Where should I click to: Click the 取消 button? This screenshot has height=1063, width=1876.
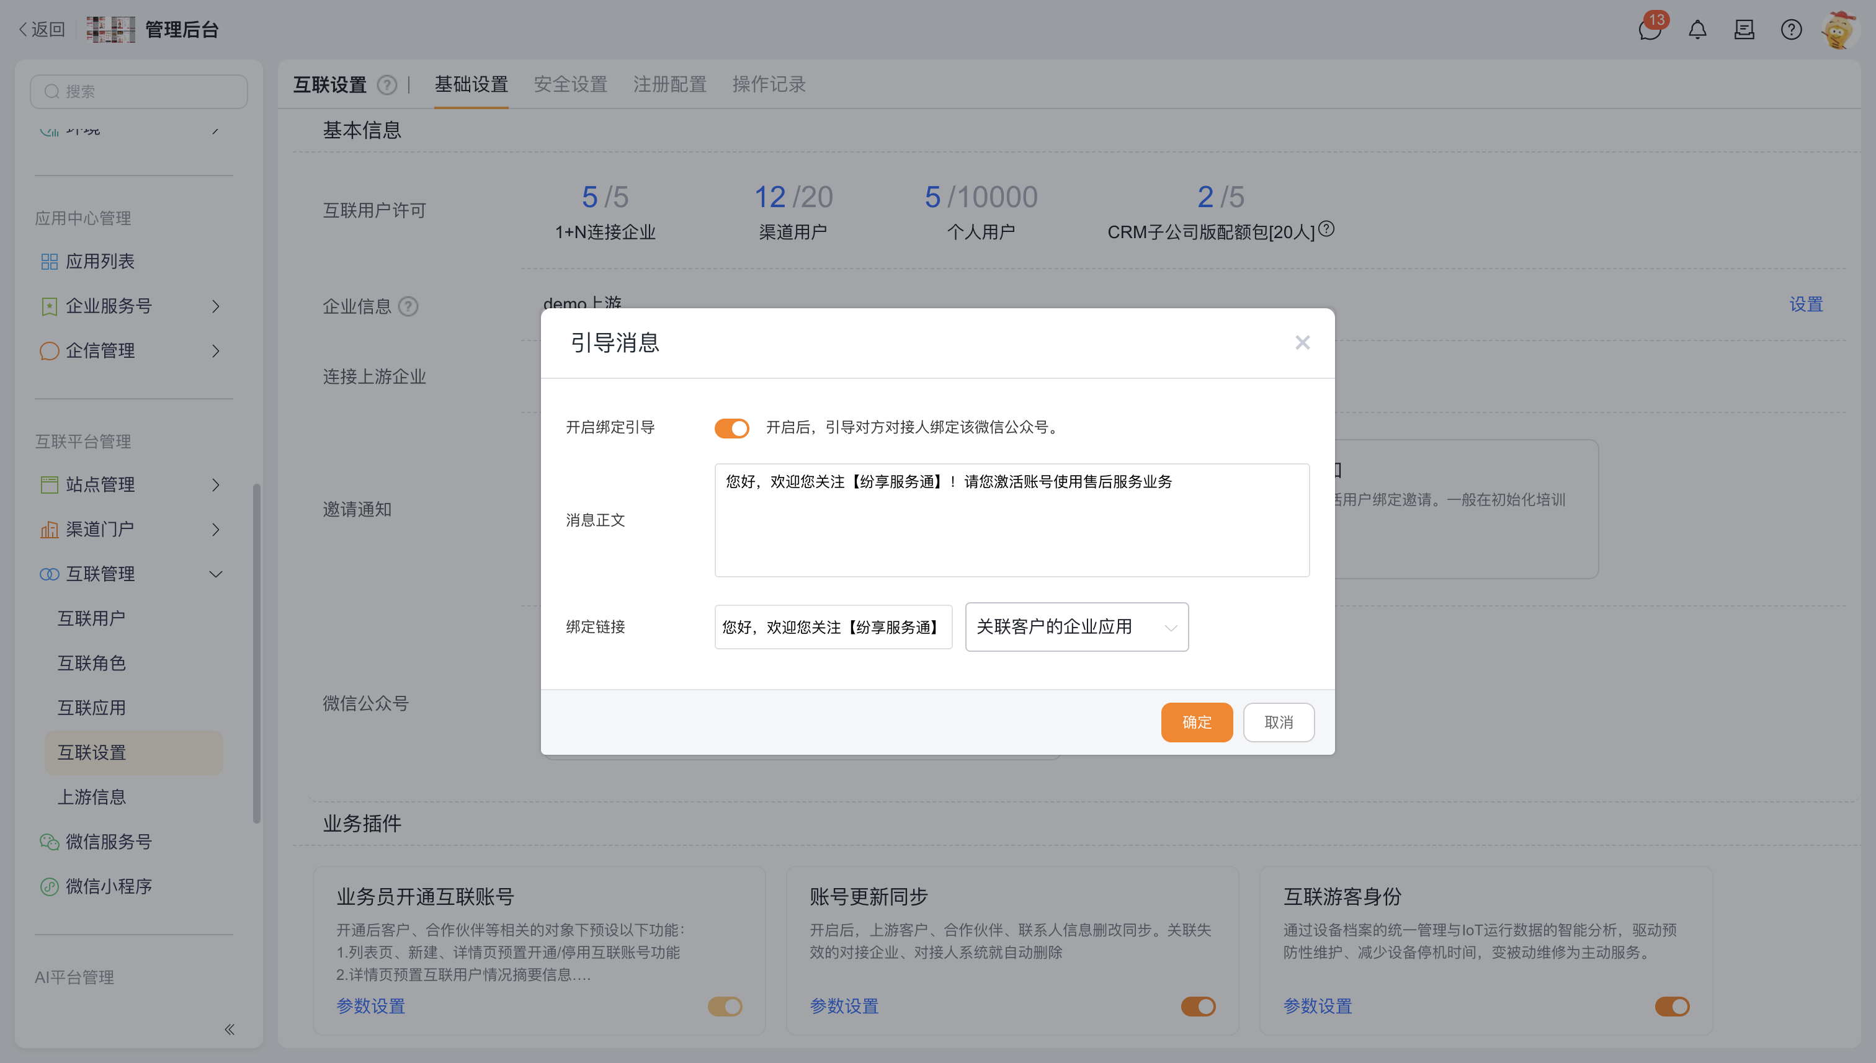pos(1279,722)
